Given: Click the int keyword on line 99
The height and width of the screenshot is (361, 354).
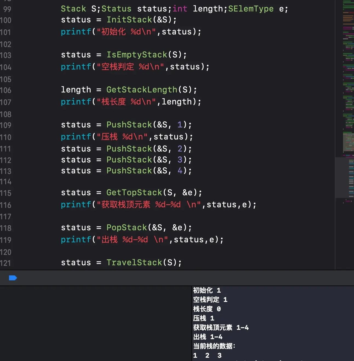Looking at the screenshot, I should tap(180, 9).
